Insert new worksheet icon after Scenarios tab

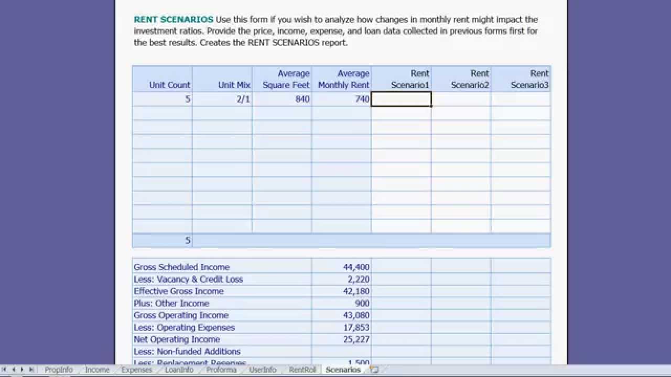coord(374,370)
